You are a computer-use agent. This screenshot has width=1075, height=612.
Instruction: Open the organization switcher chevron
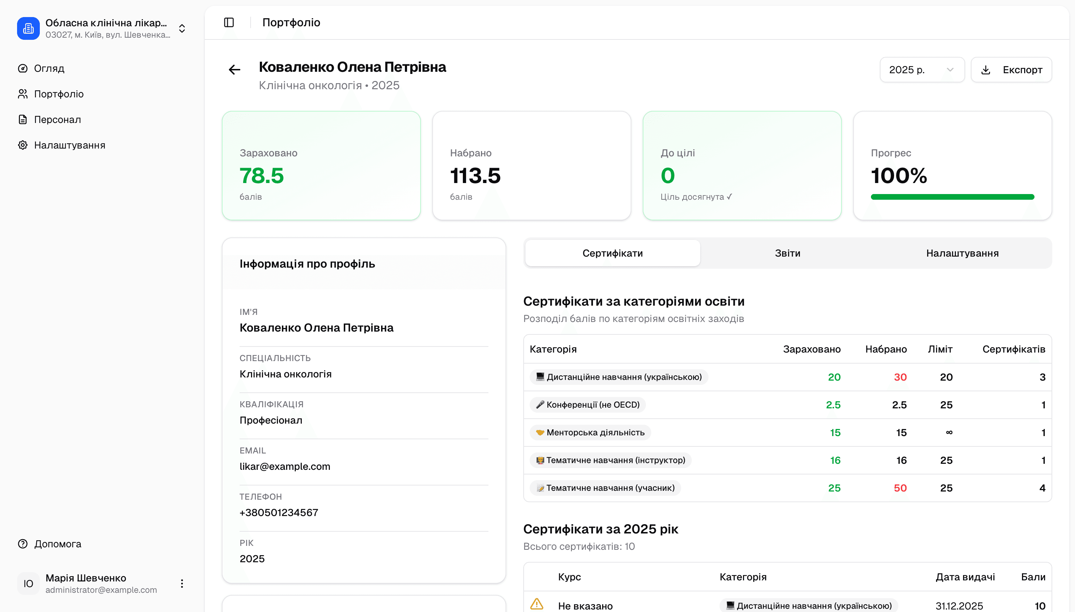182,28
